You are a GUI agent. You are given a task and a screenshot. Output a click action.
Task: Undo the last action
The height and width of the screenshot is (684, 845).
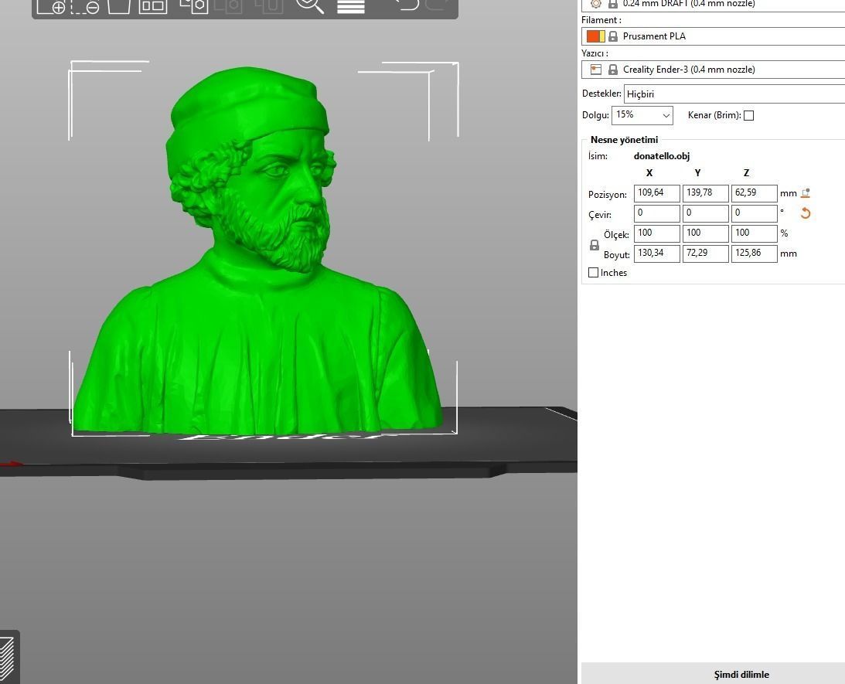click(405, 5)
